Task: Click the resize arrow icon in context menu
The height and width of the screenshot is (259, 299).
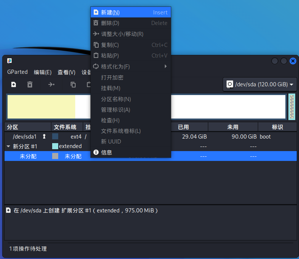Action: coord(96,34)
